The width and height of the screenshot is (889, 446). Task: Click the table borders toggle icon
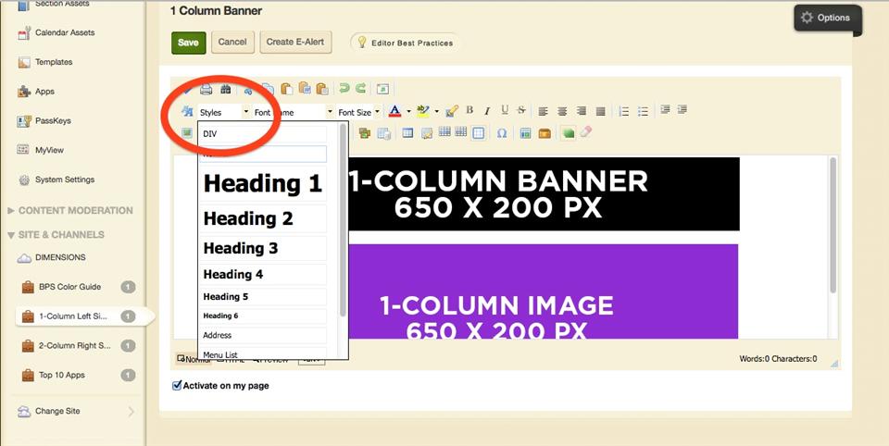click(479, 133)
